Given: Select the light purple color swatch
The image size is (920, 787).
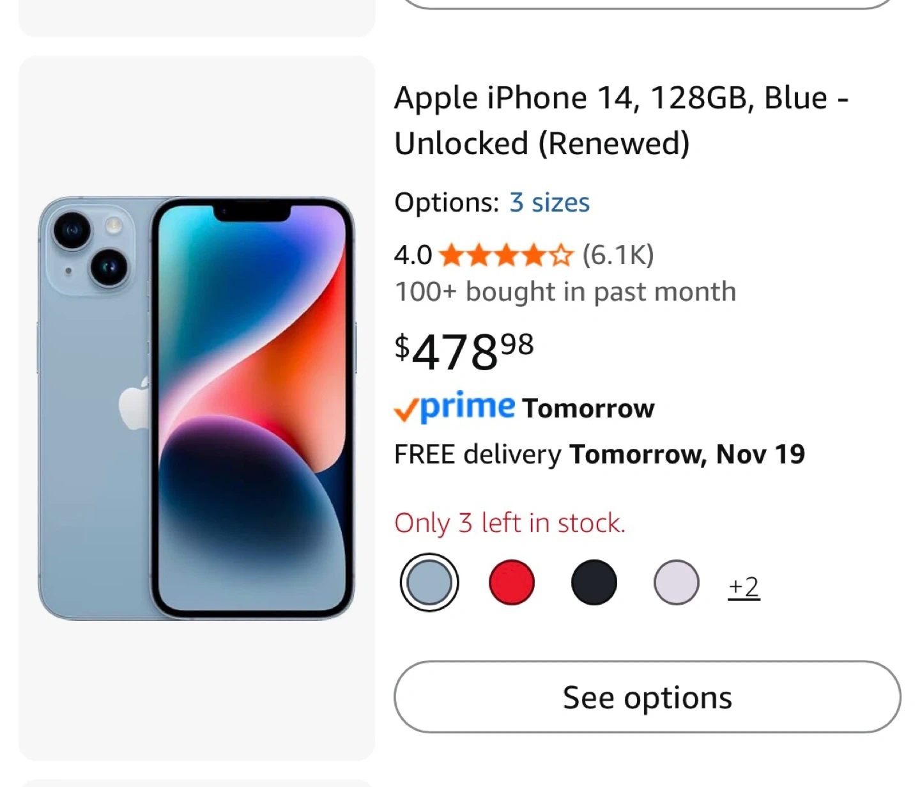Looking at the screenshot, I should [676, 582].
